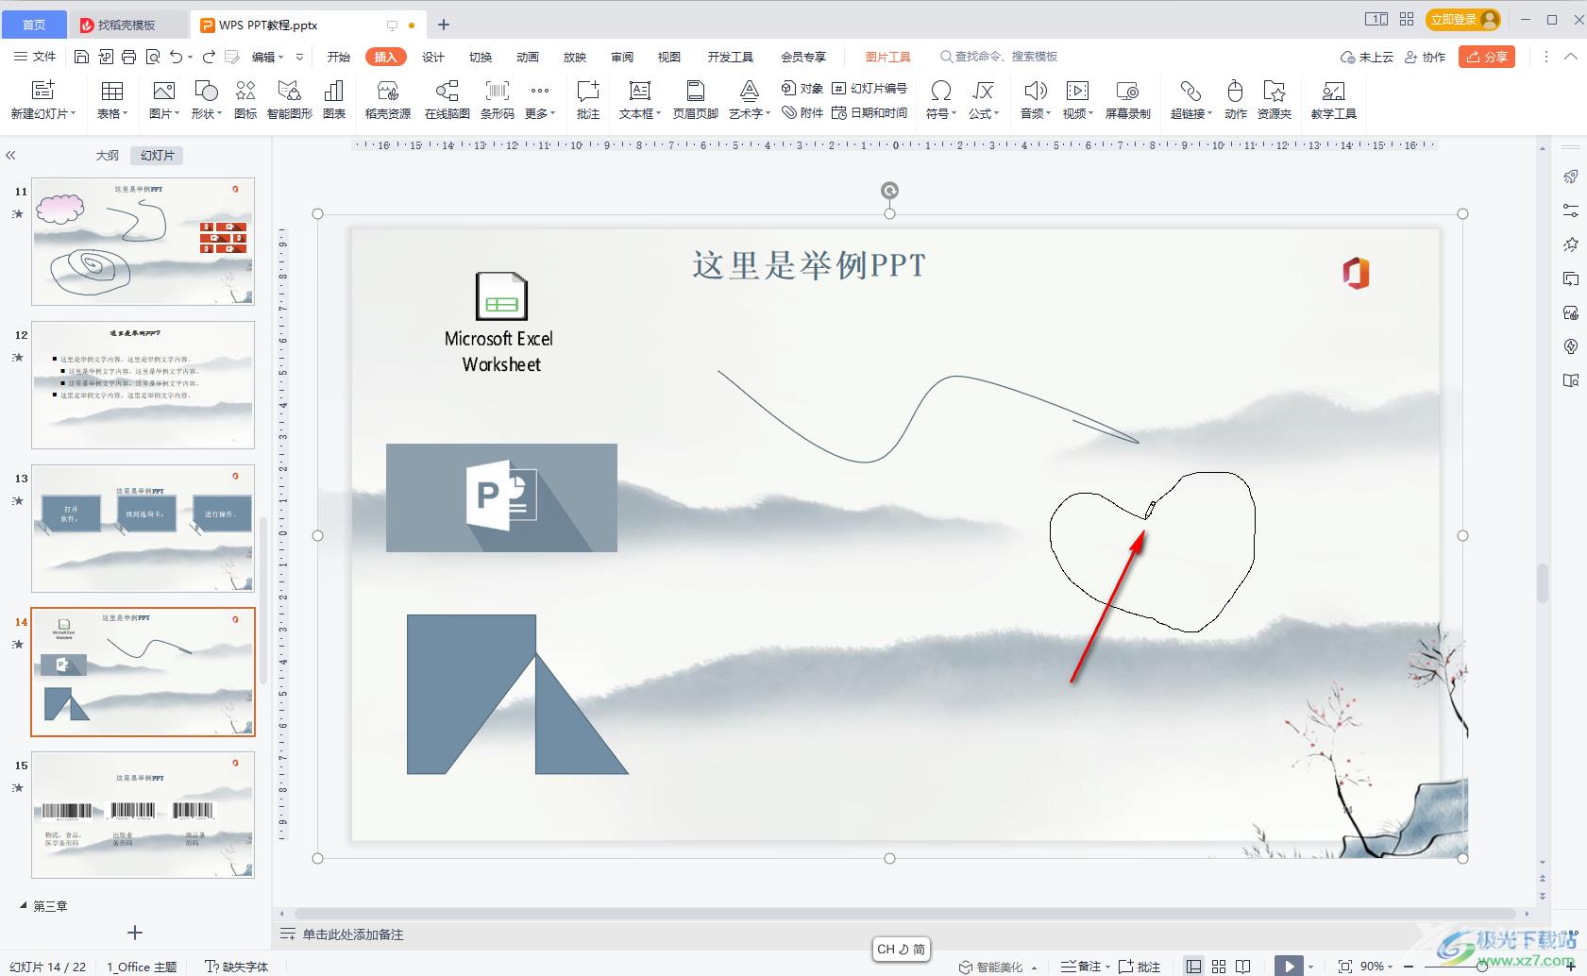This screenshot has width=1587, height=976.
Task: Insert 音频 audio
Action: [1035, 91]
